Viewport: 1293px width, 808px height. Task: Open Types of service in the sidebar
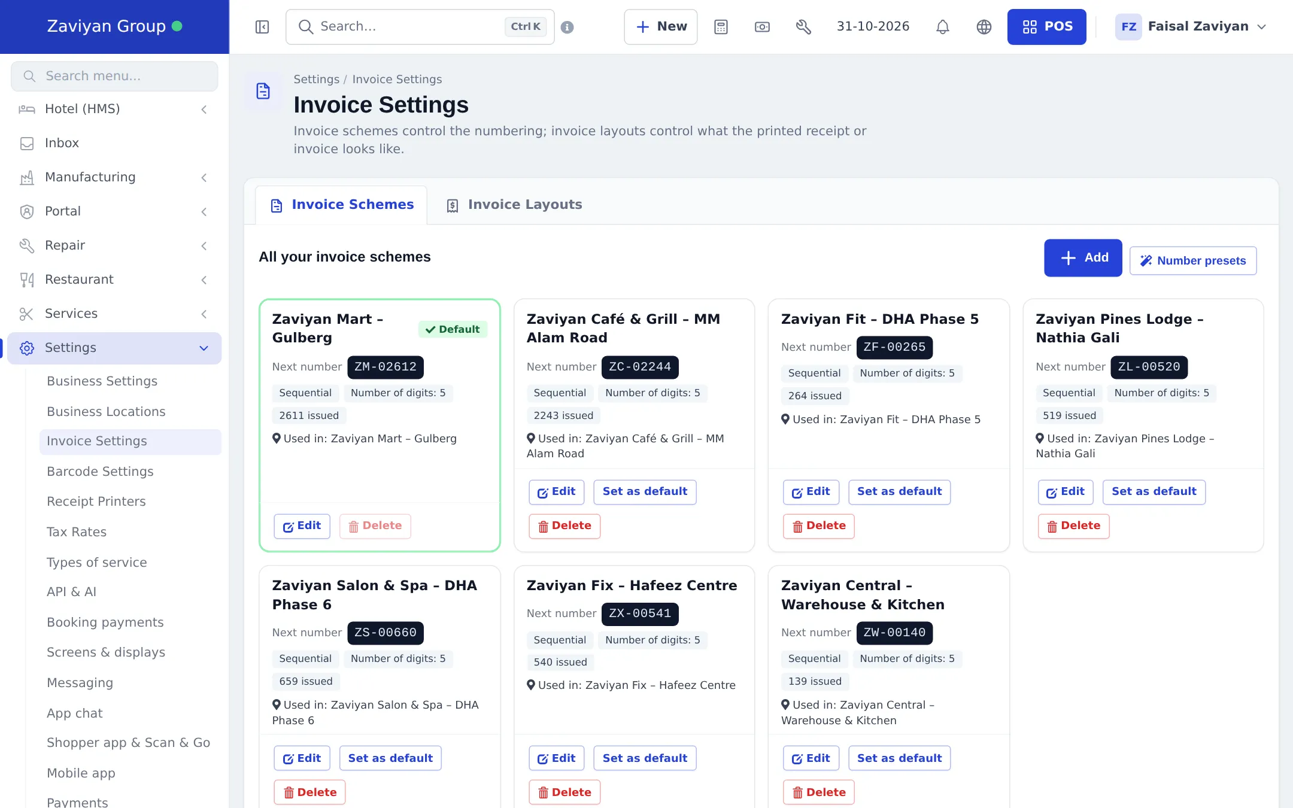pos(97,563)
